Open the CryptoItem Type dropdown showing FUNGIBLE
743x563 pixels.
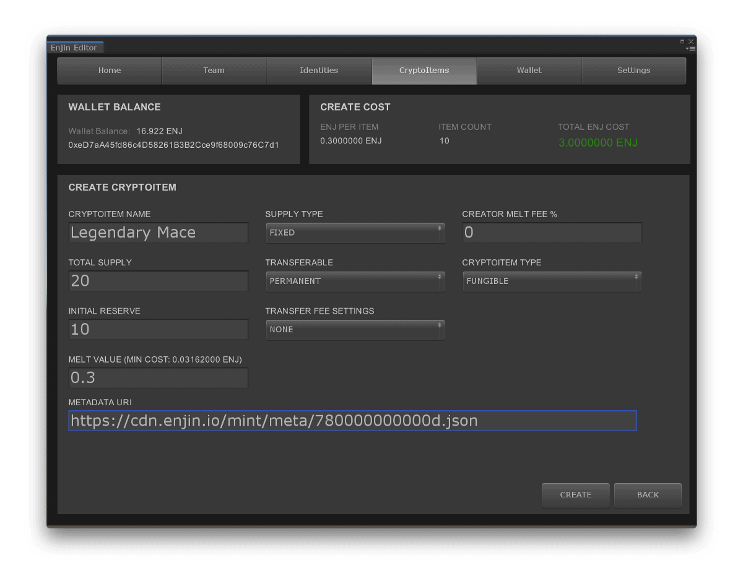(552, 281)
